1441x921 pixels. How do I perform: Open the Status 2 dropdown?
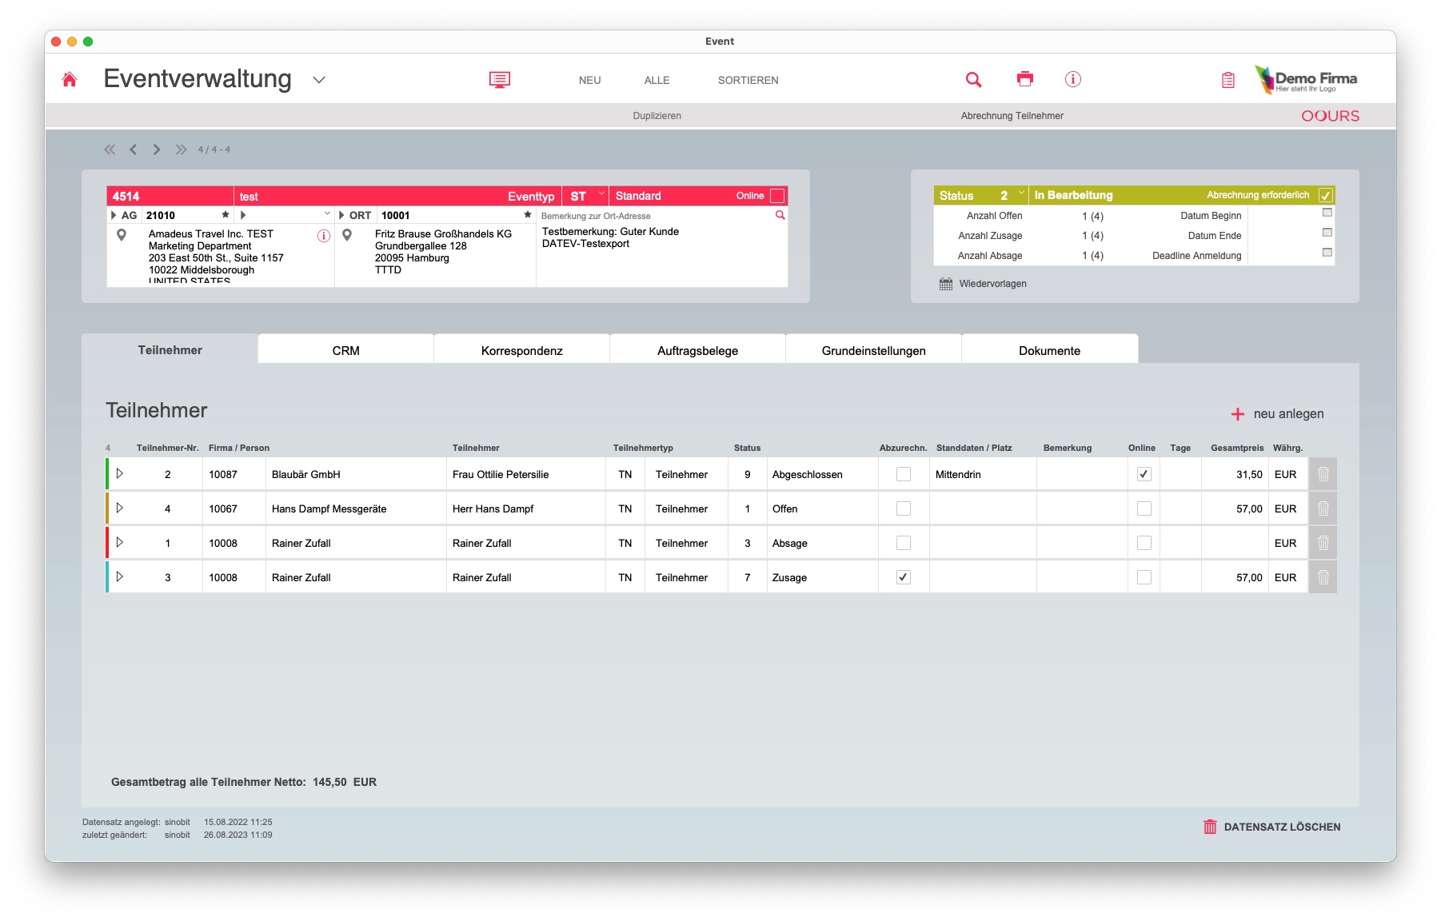(1021, 193)
